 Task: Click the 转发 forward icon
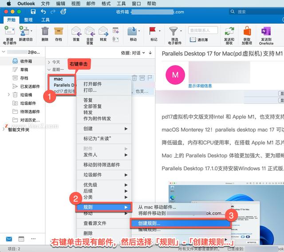pos(103,31)
